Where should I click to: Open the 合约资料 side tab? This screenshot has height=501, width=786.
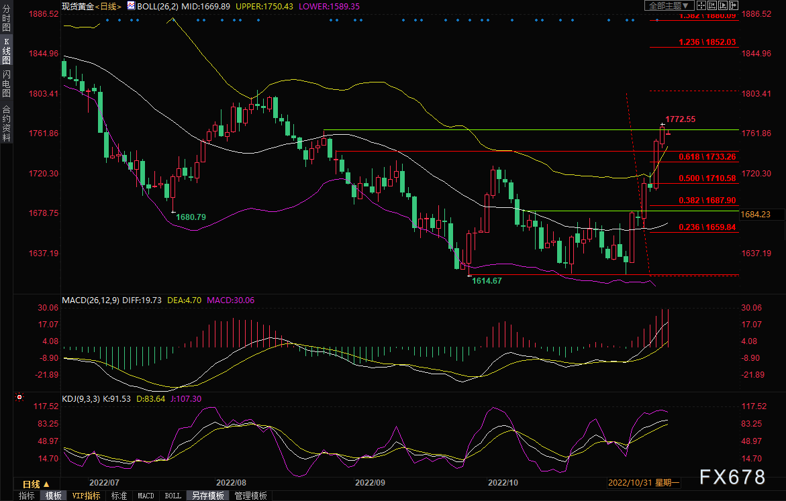click(6, 123)
